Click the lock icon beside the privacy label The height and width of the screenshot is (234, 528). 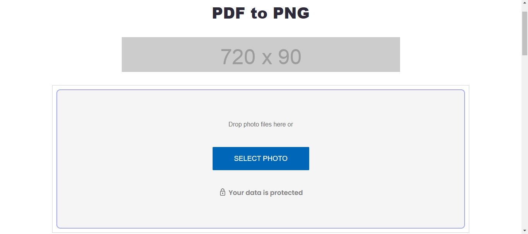click(x=223, y=192)
